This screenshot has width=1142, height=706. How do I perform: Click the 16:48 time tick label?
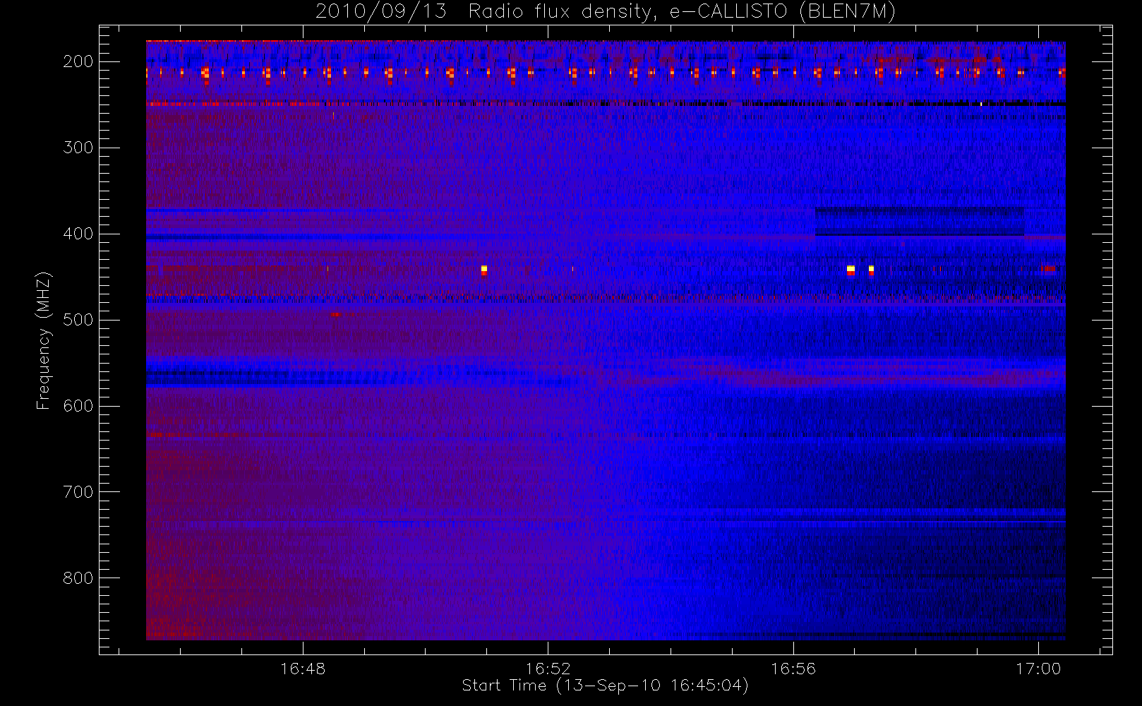click(x=303, y=669)
